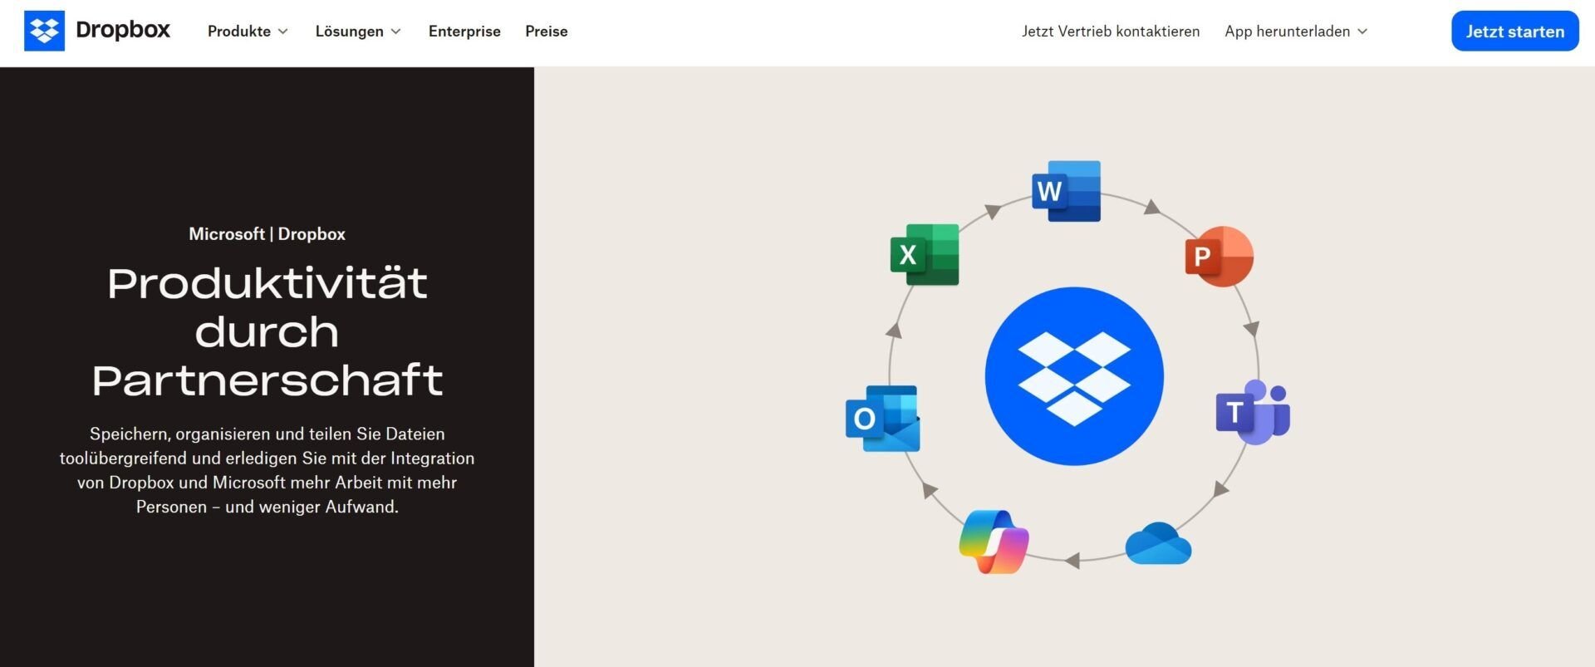This screenshot has height=667, width=1595.
Task: Click the Microsoft Excel icon
Action: 925,254
